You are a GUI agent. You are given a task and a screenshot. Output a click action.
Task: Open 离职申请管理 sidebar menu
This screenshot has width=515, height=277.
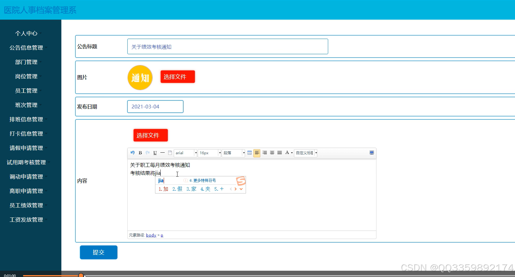tap(26, 191)
